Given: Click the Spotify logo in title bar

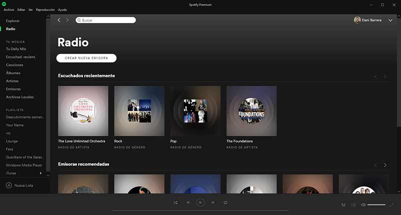Looking at the screenshot, I should (4, 4).
